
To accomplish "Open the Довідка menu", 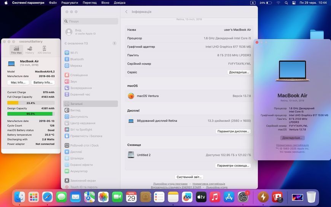I will tap(119, 3).
